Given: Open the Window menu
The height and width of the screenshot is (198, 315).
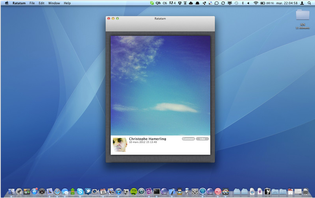Looking at the screenshot, I should coord(54,3).
